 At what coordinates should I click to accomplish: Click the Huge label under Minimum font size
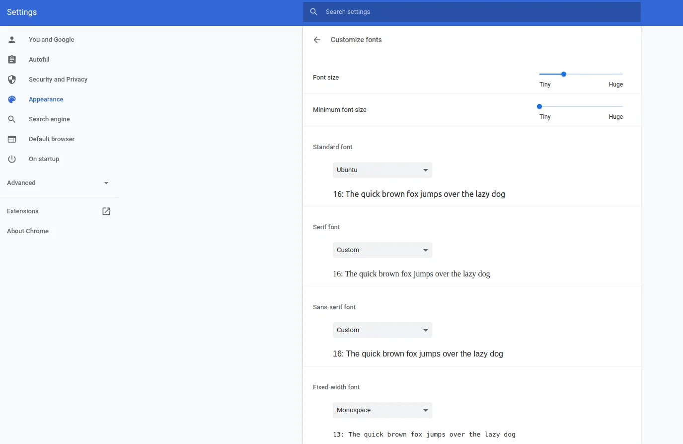616,117
